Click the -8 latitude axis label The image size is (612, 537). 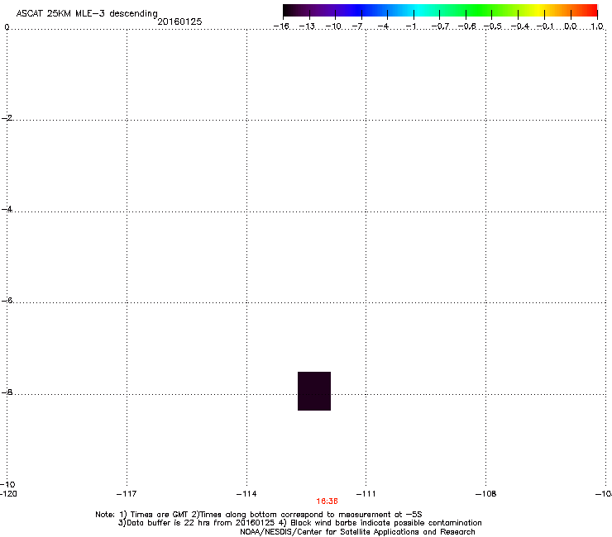click(x=7, y=392)
